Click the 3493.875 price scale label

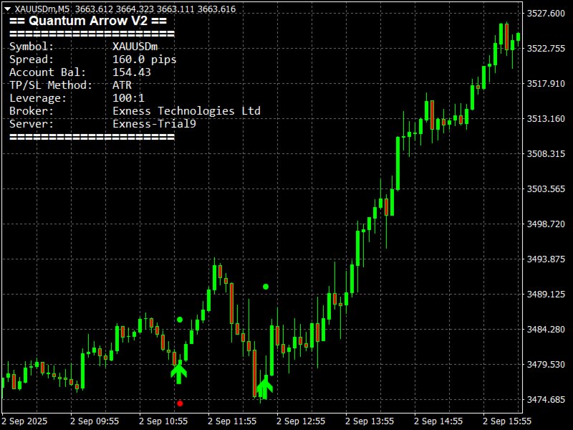(x=546, y=259)
